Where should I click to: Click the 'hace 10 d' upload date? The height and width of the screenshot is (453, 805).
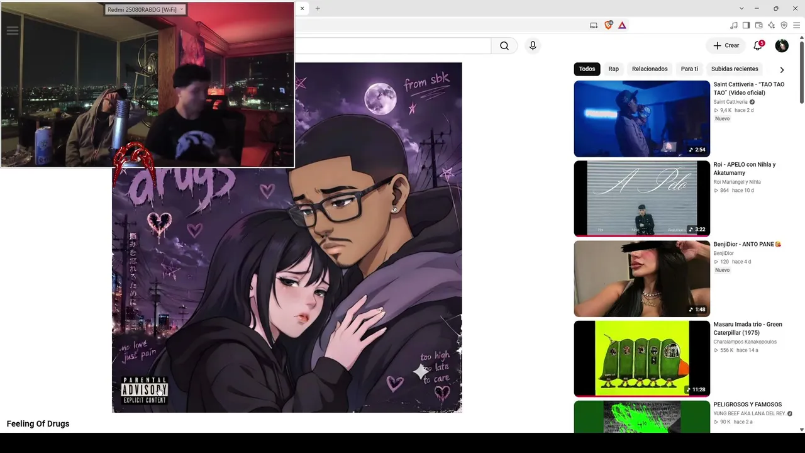pyautogui.click(x=743, y=191)
